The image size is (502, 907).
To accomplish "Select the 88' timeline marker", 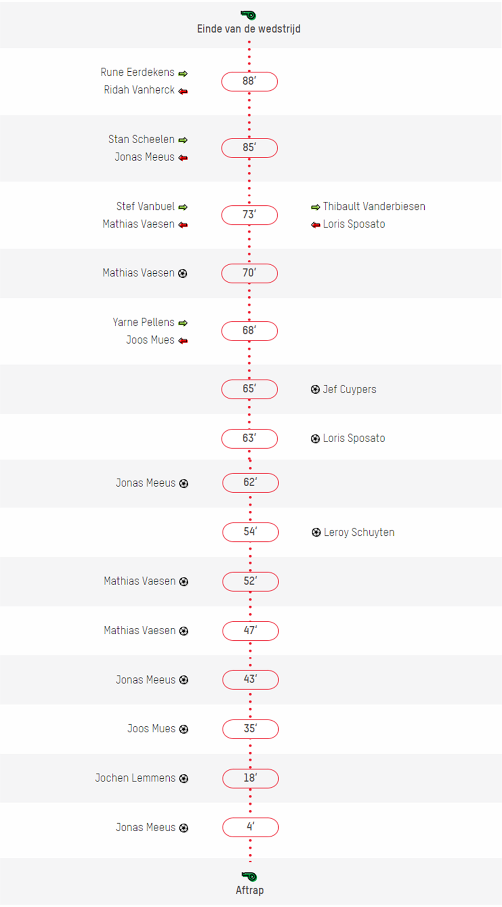I will tap(249, 81).
